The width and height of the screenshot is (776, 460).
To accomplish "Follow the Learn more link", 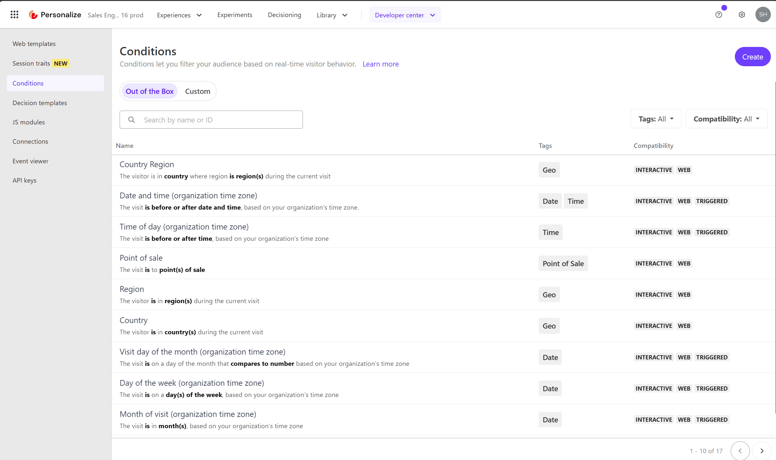I will click(380, 64).
